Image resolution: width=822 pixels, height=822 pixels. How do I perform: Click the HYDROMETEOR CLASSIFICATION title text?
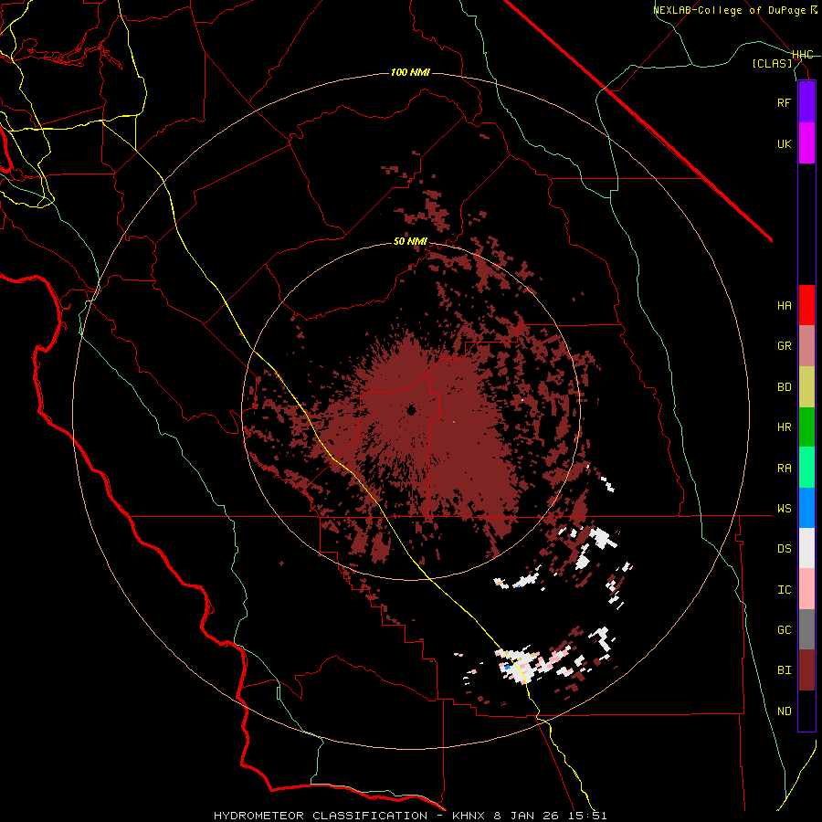(x=321, y=816)
